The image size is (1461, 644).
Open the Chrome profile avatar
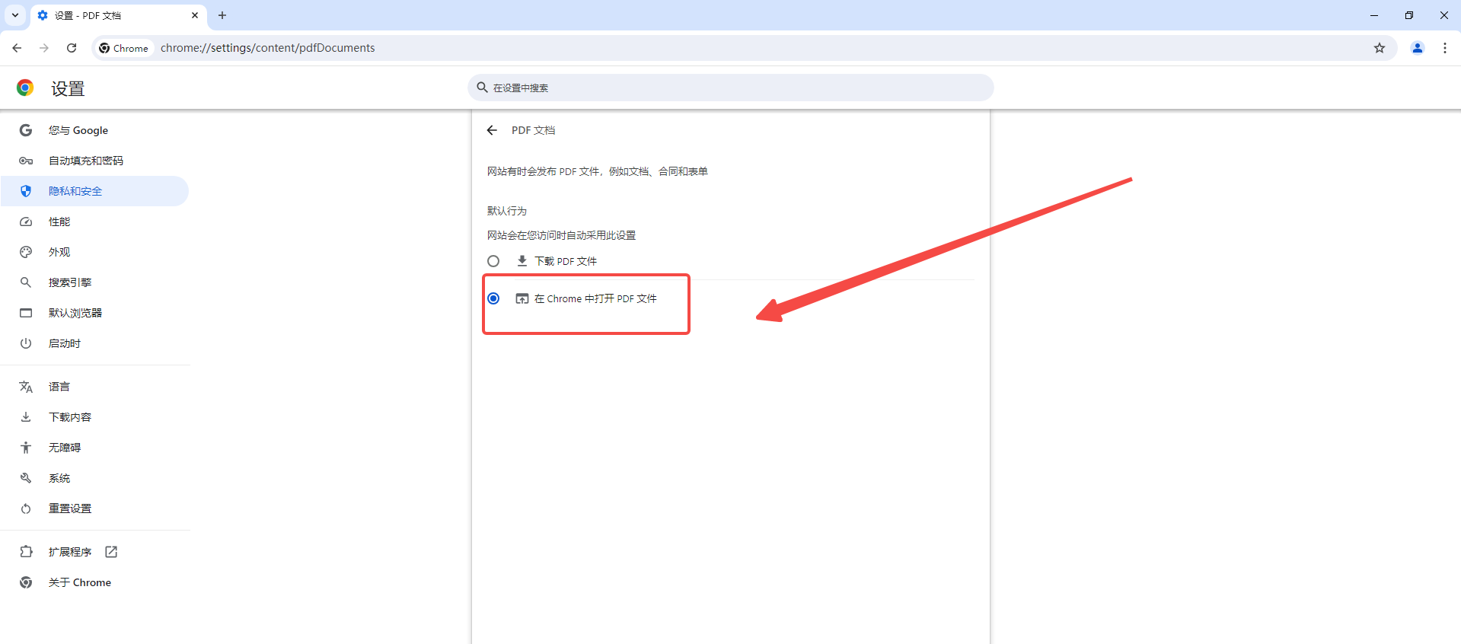1418,48
